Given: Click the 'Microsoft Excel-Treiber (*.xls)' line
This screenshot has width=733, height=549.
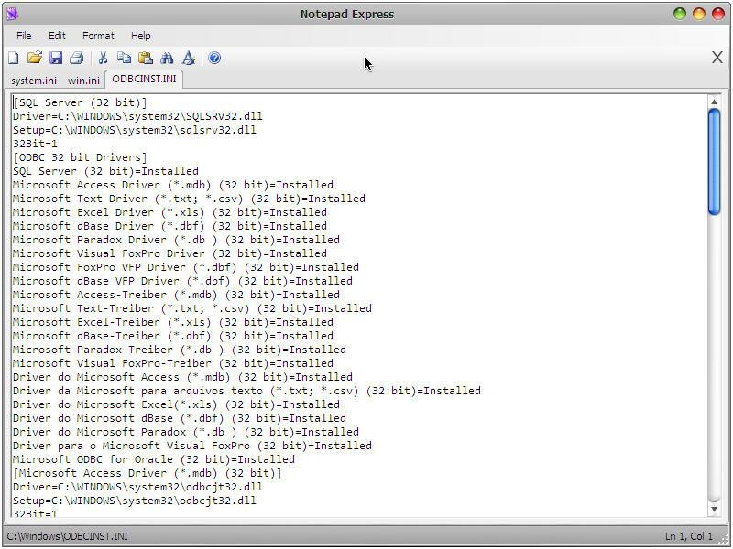Looking at the screenshot, I should (173, 322).
